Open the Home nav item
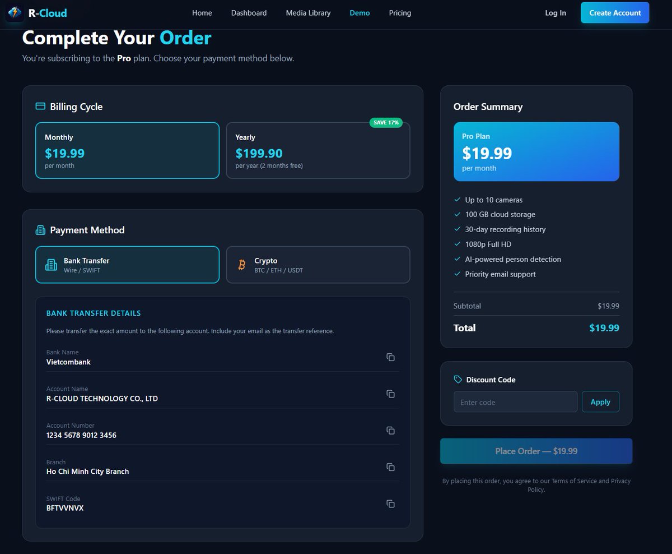This screenshot has height=554, width=672. tap(202, 13)
